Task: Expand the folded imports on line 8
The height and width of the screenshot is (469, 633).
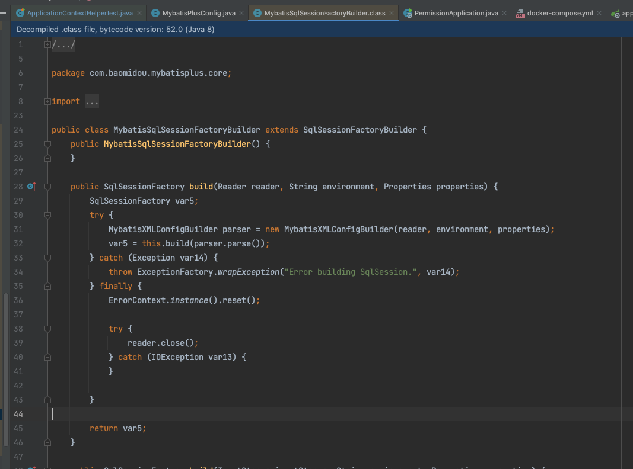Action: [47, 101]
